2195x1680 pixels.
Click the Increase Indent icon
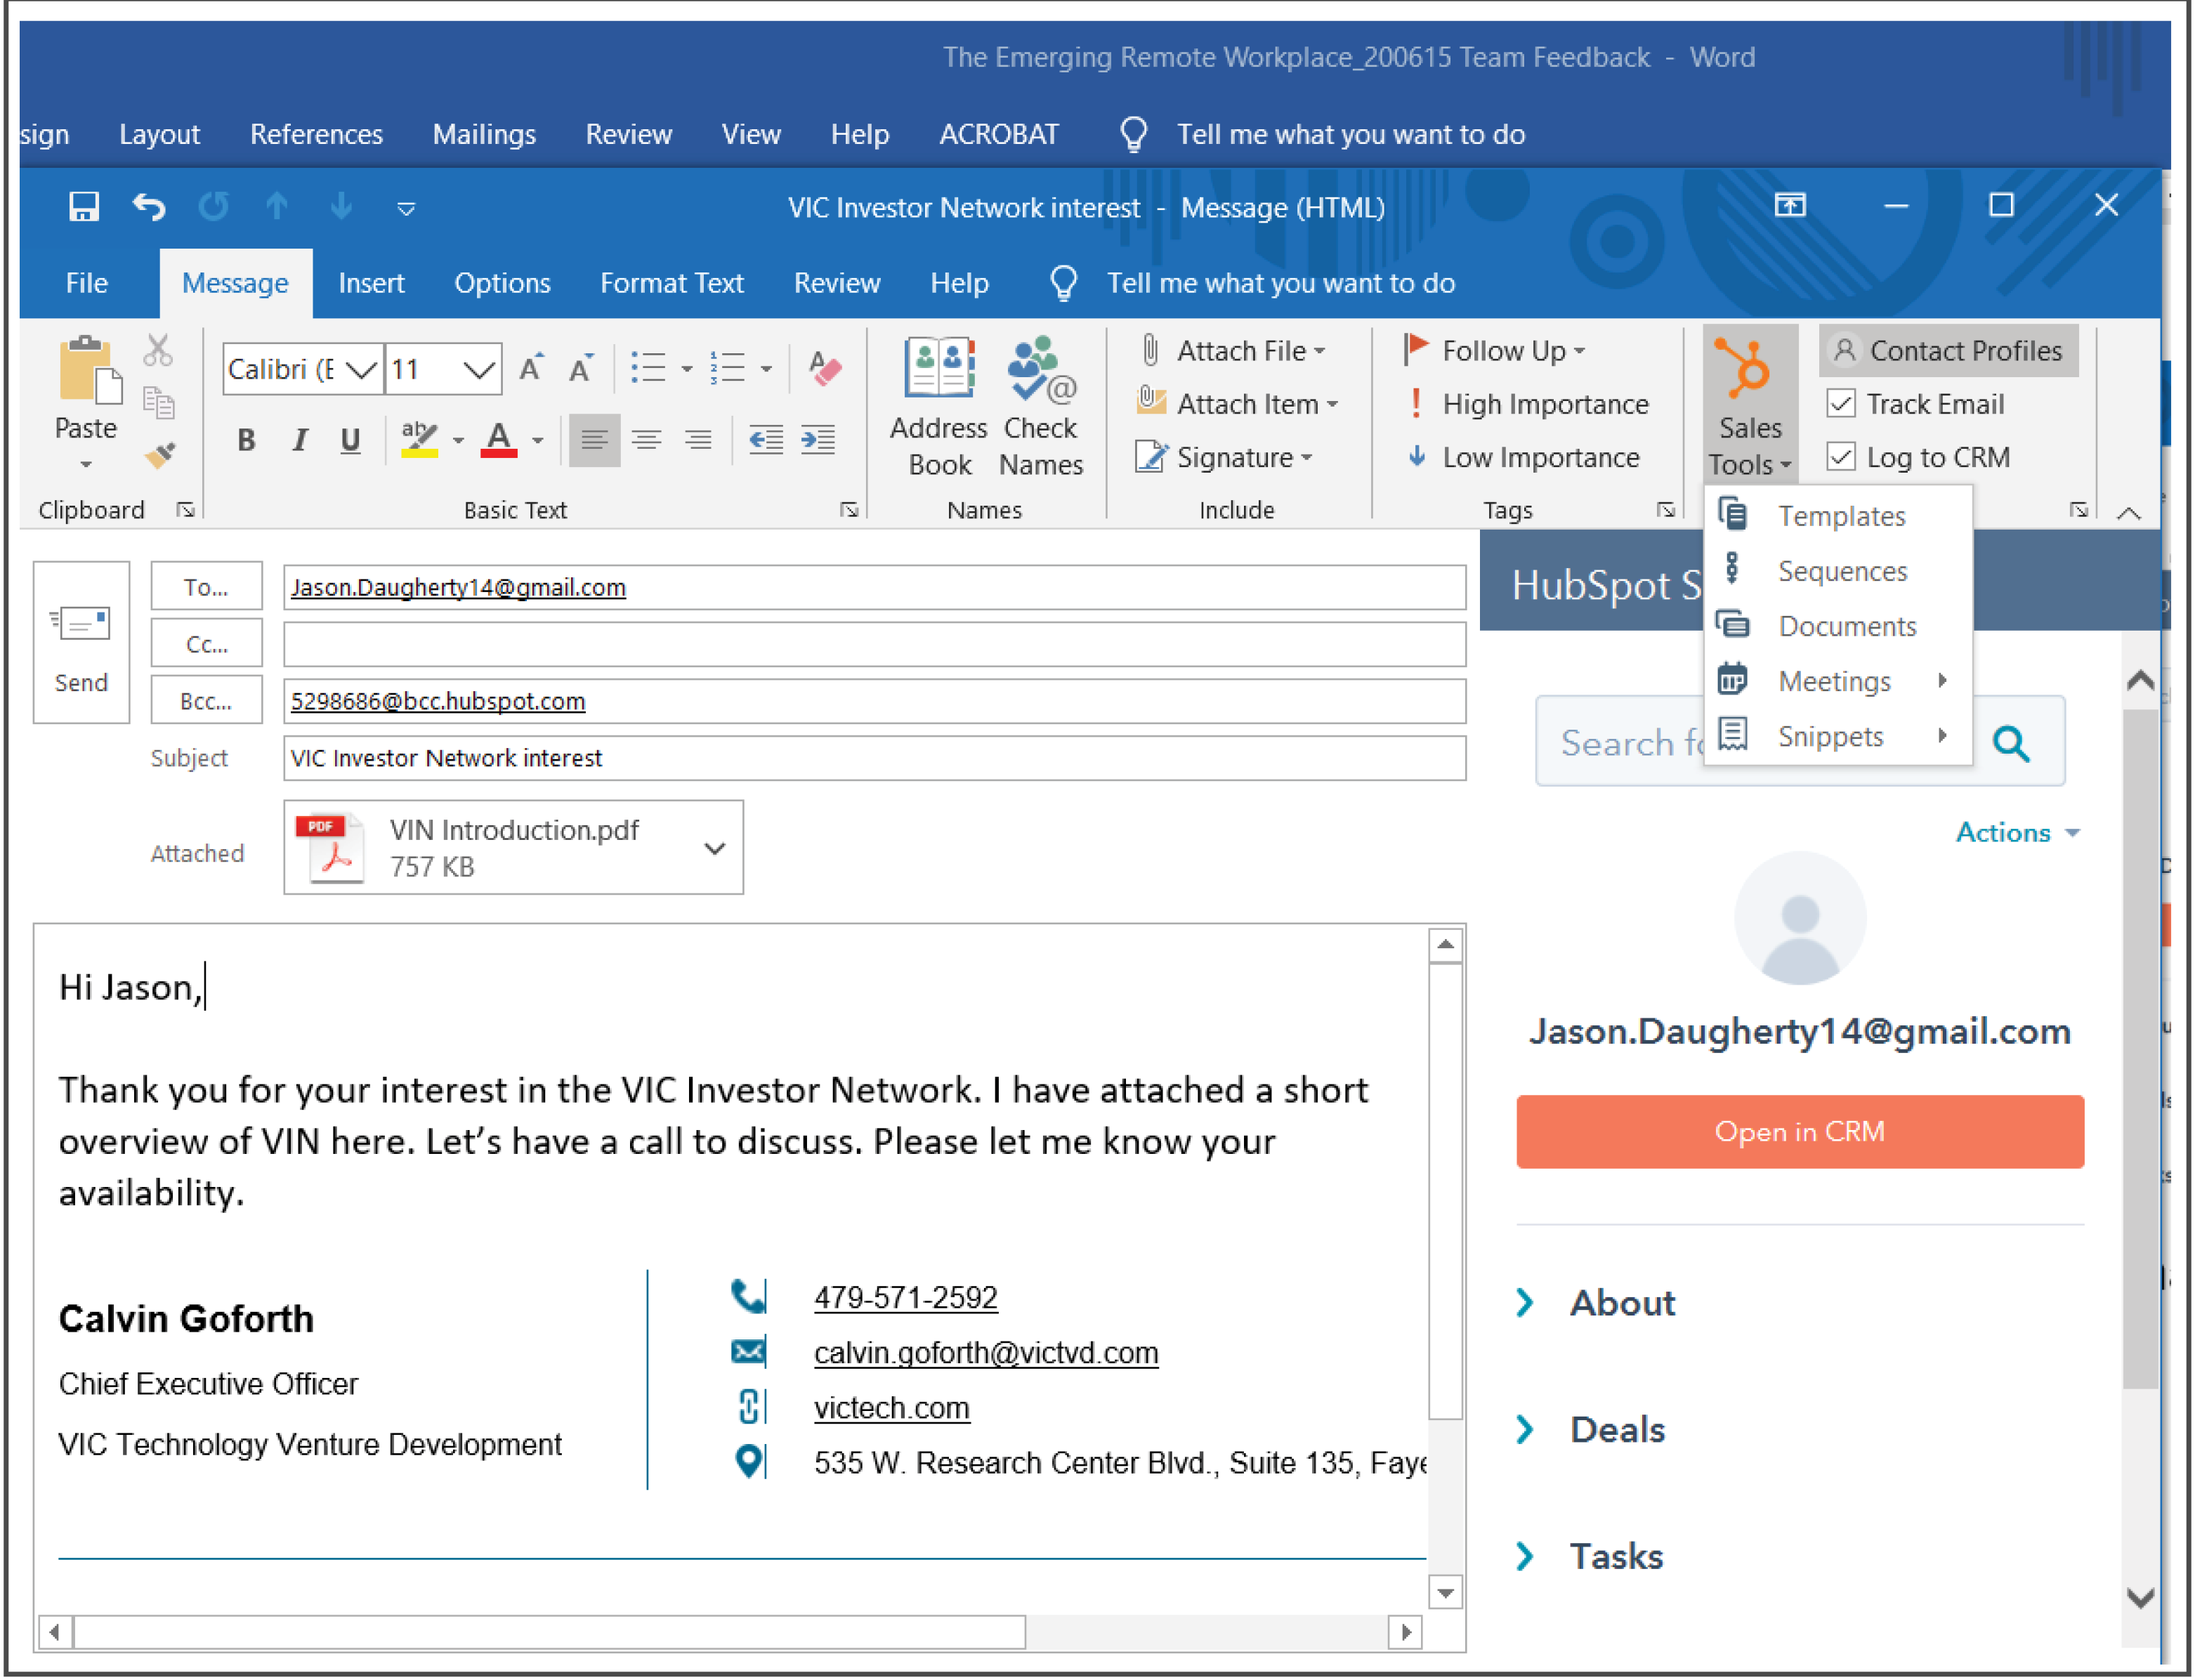818,440
